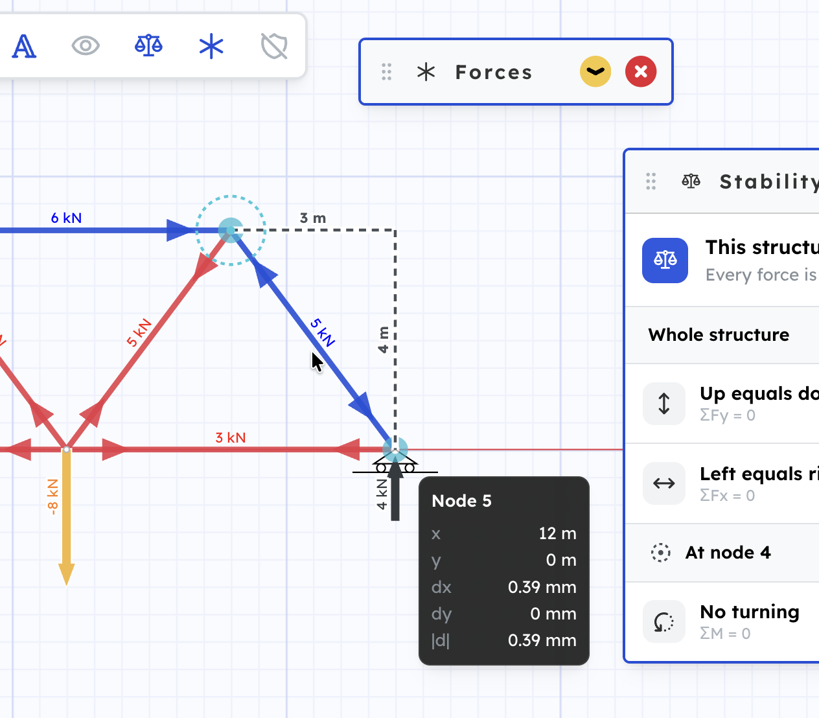Click the x 12 m value in tooltip
This screenshot has height=718, width=819.
[557, 533]
